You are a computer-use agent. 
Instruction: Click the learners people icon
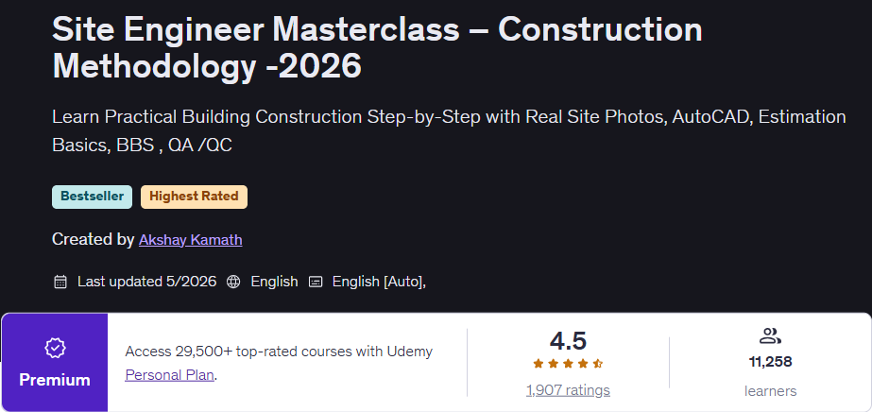[770, 335]
